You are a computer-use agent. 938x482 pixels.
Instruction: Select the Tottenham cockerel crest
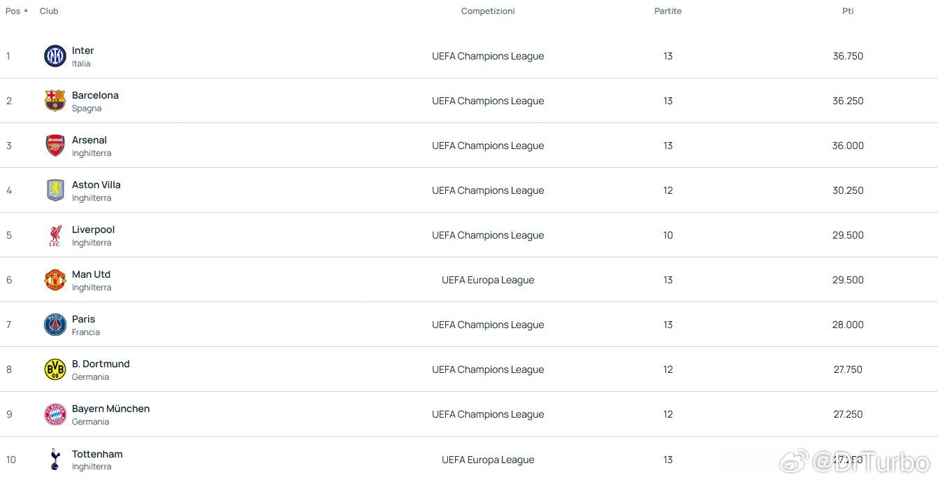55,460
